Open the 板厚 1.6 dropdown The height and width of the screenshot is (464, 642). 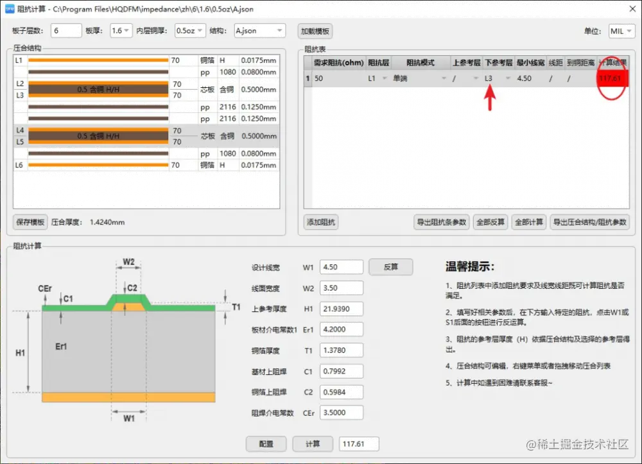click(x=121, y=31)
